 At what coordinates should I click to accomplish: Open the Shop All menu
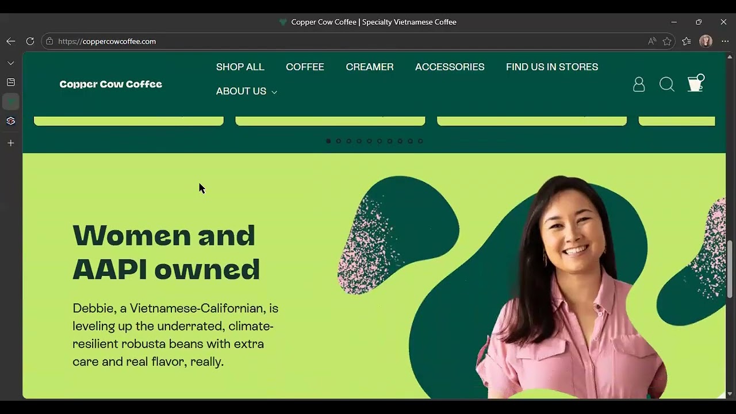pos(240,67)
